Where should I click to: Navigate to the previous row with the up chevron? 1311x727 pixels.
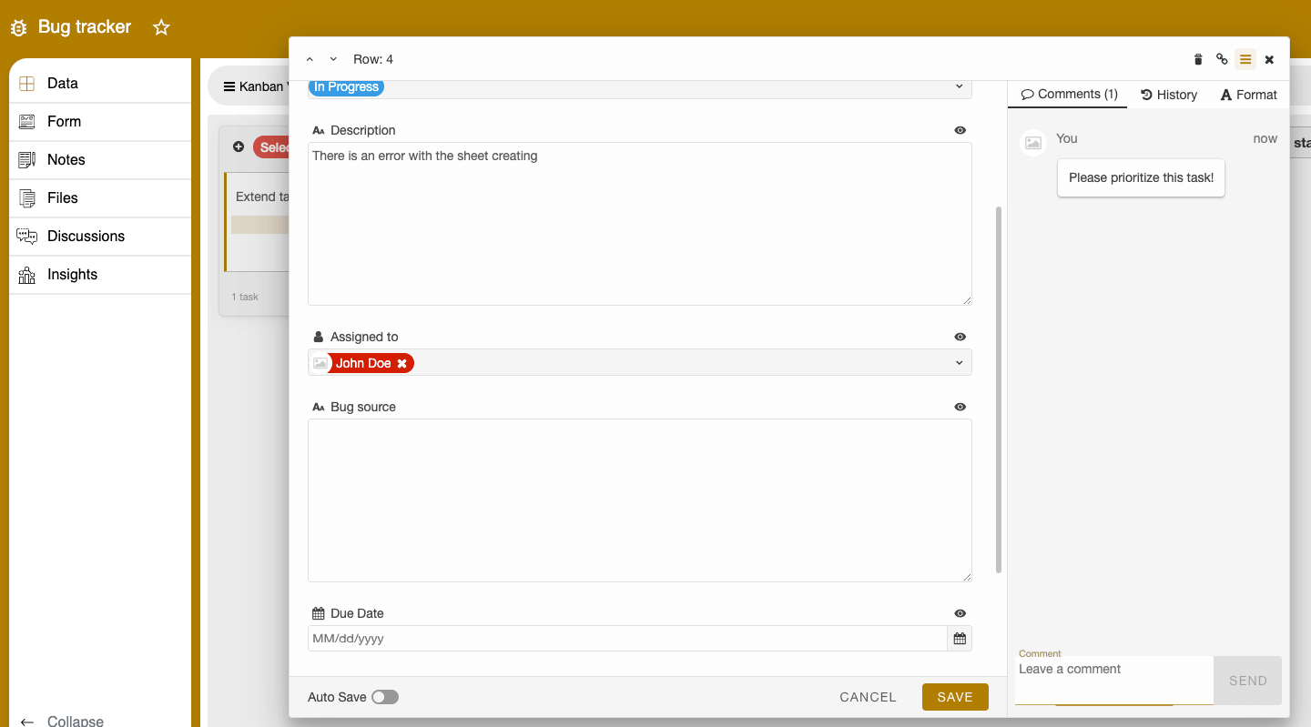click(310, 58)
